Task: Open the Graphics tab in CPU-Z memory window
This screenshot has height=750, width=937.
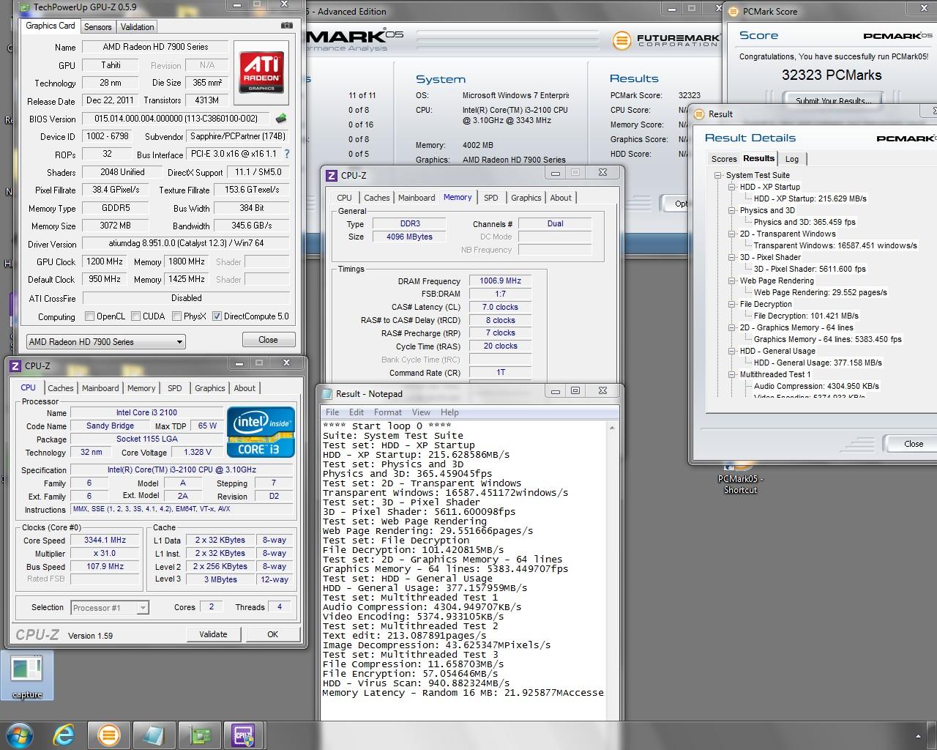Action: [x=526, y=198]
